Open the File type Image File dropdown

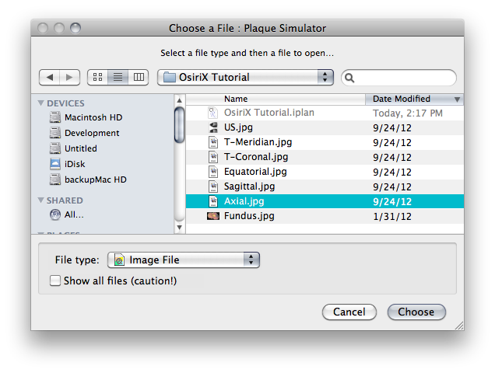click(x=184, y=260)
